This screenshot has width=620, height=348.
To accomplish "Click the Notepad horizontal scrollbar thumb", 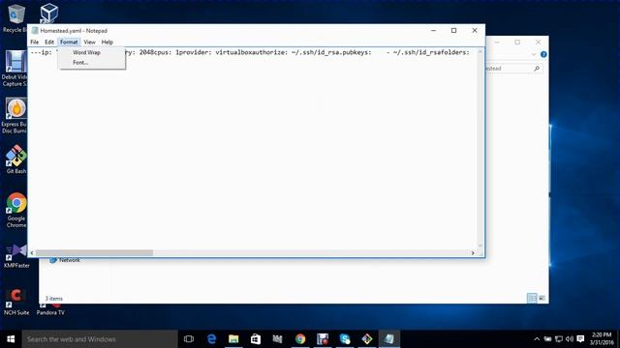I will (94, 253).
